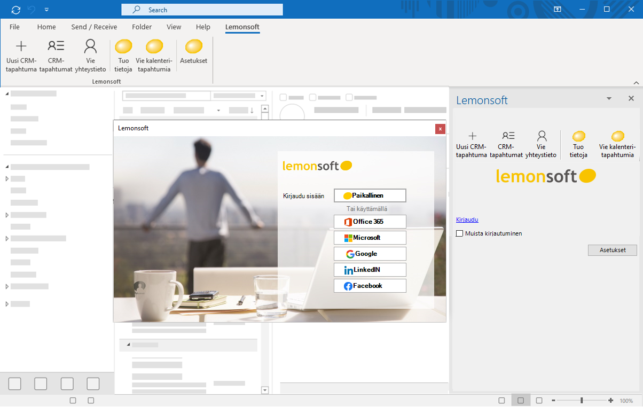This screenshot has width=643, height=407.
Task: Click Vie yhteystieto in the ribbon
Action: point(91,56)
